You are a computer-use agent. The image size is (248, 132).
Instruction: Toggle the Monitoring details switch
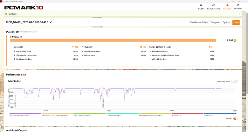pyautogui.click(x=234, y=81)
